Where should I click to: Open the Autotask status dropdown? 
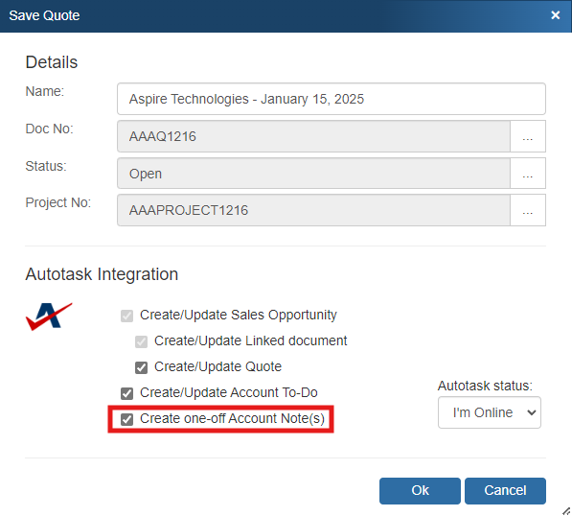coord(490,412)
